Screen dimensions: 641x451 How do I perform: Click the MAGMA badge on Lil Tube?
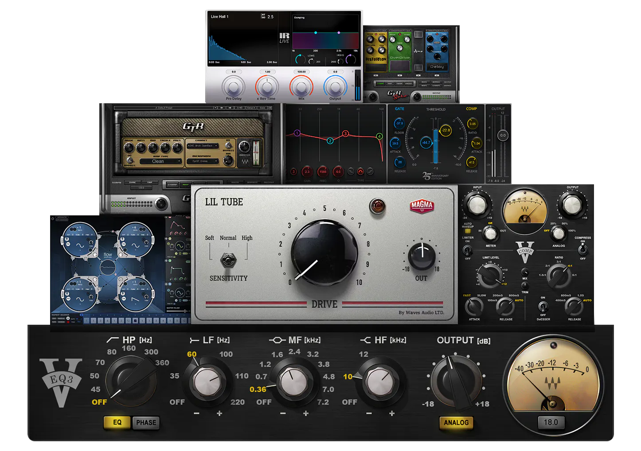click(422, 206)
